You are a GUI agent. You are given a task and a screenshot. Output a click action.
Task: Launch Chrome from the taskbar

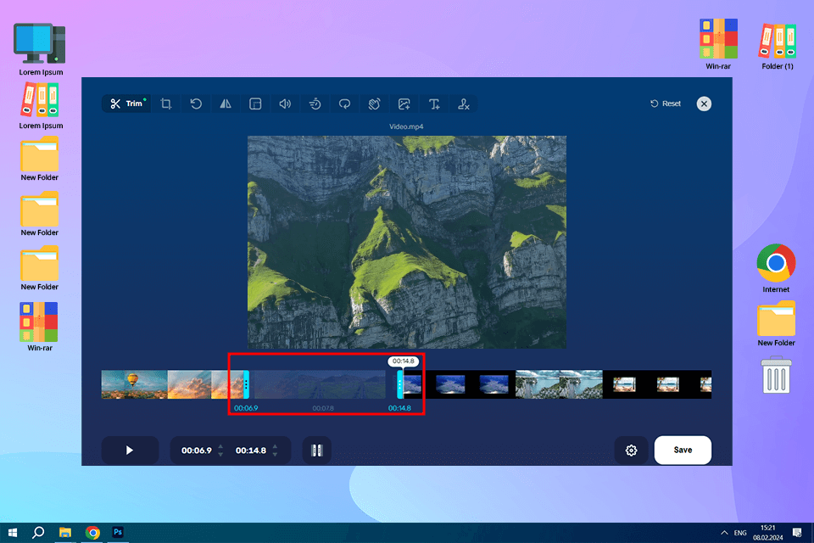click(92, 533)
